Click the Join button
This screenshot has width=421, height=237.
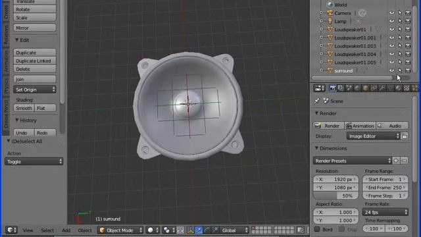click(35, 79)
